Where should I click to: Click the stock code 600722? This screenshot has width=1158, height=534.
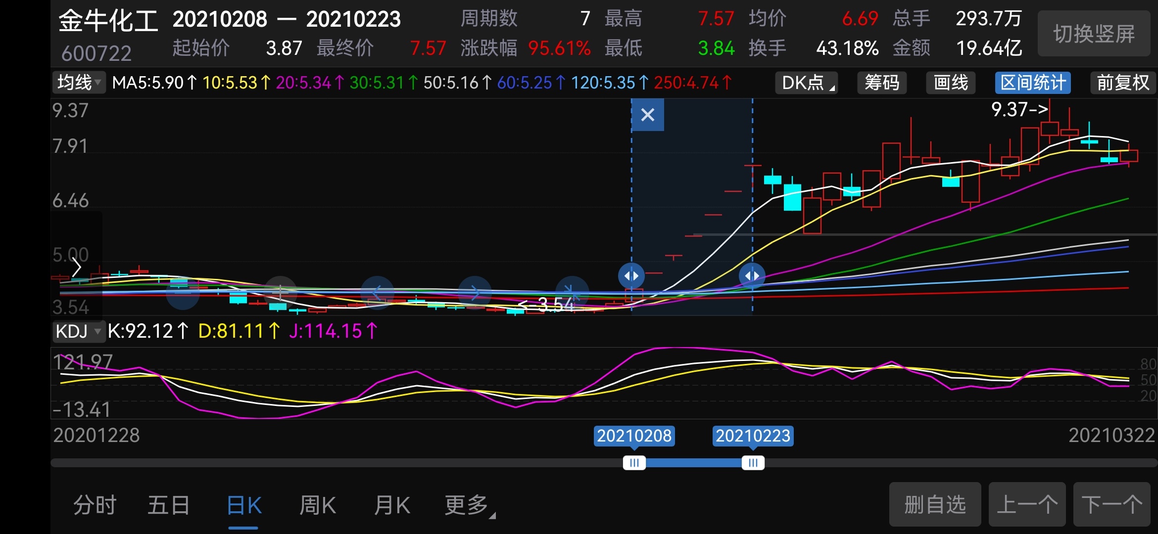[x=96, y=53]
